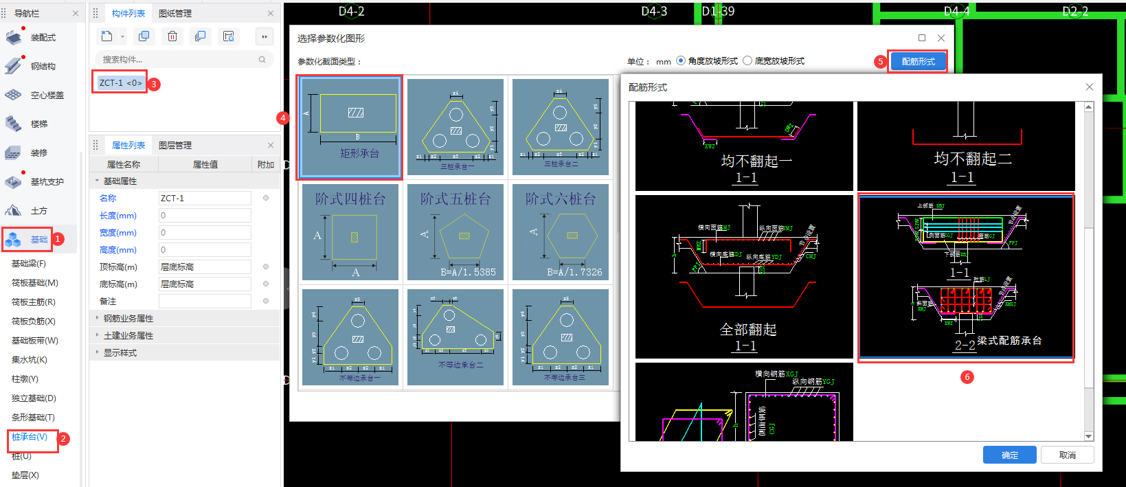Click the 名称 value input field
The width and height of the screenshot is (1126, 487).
tap(205, 198)
